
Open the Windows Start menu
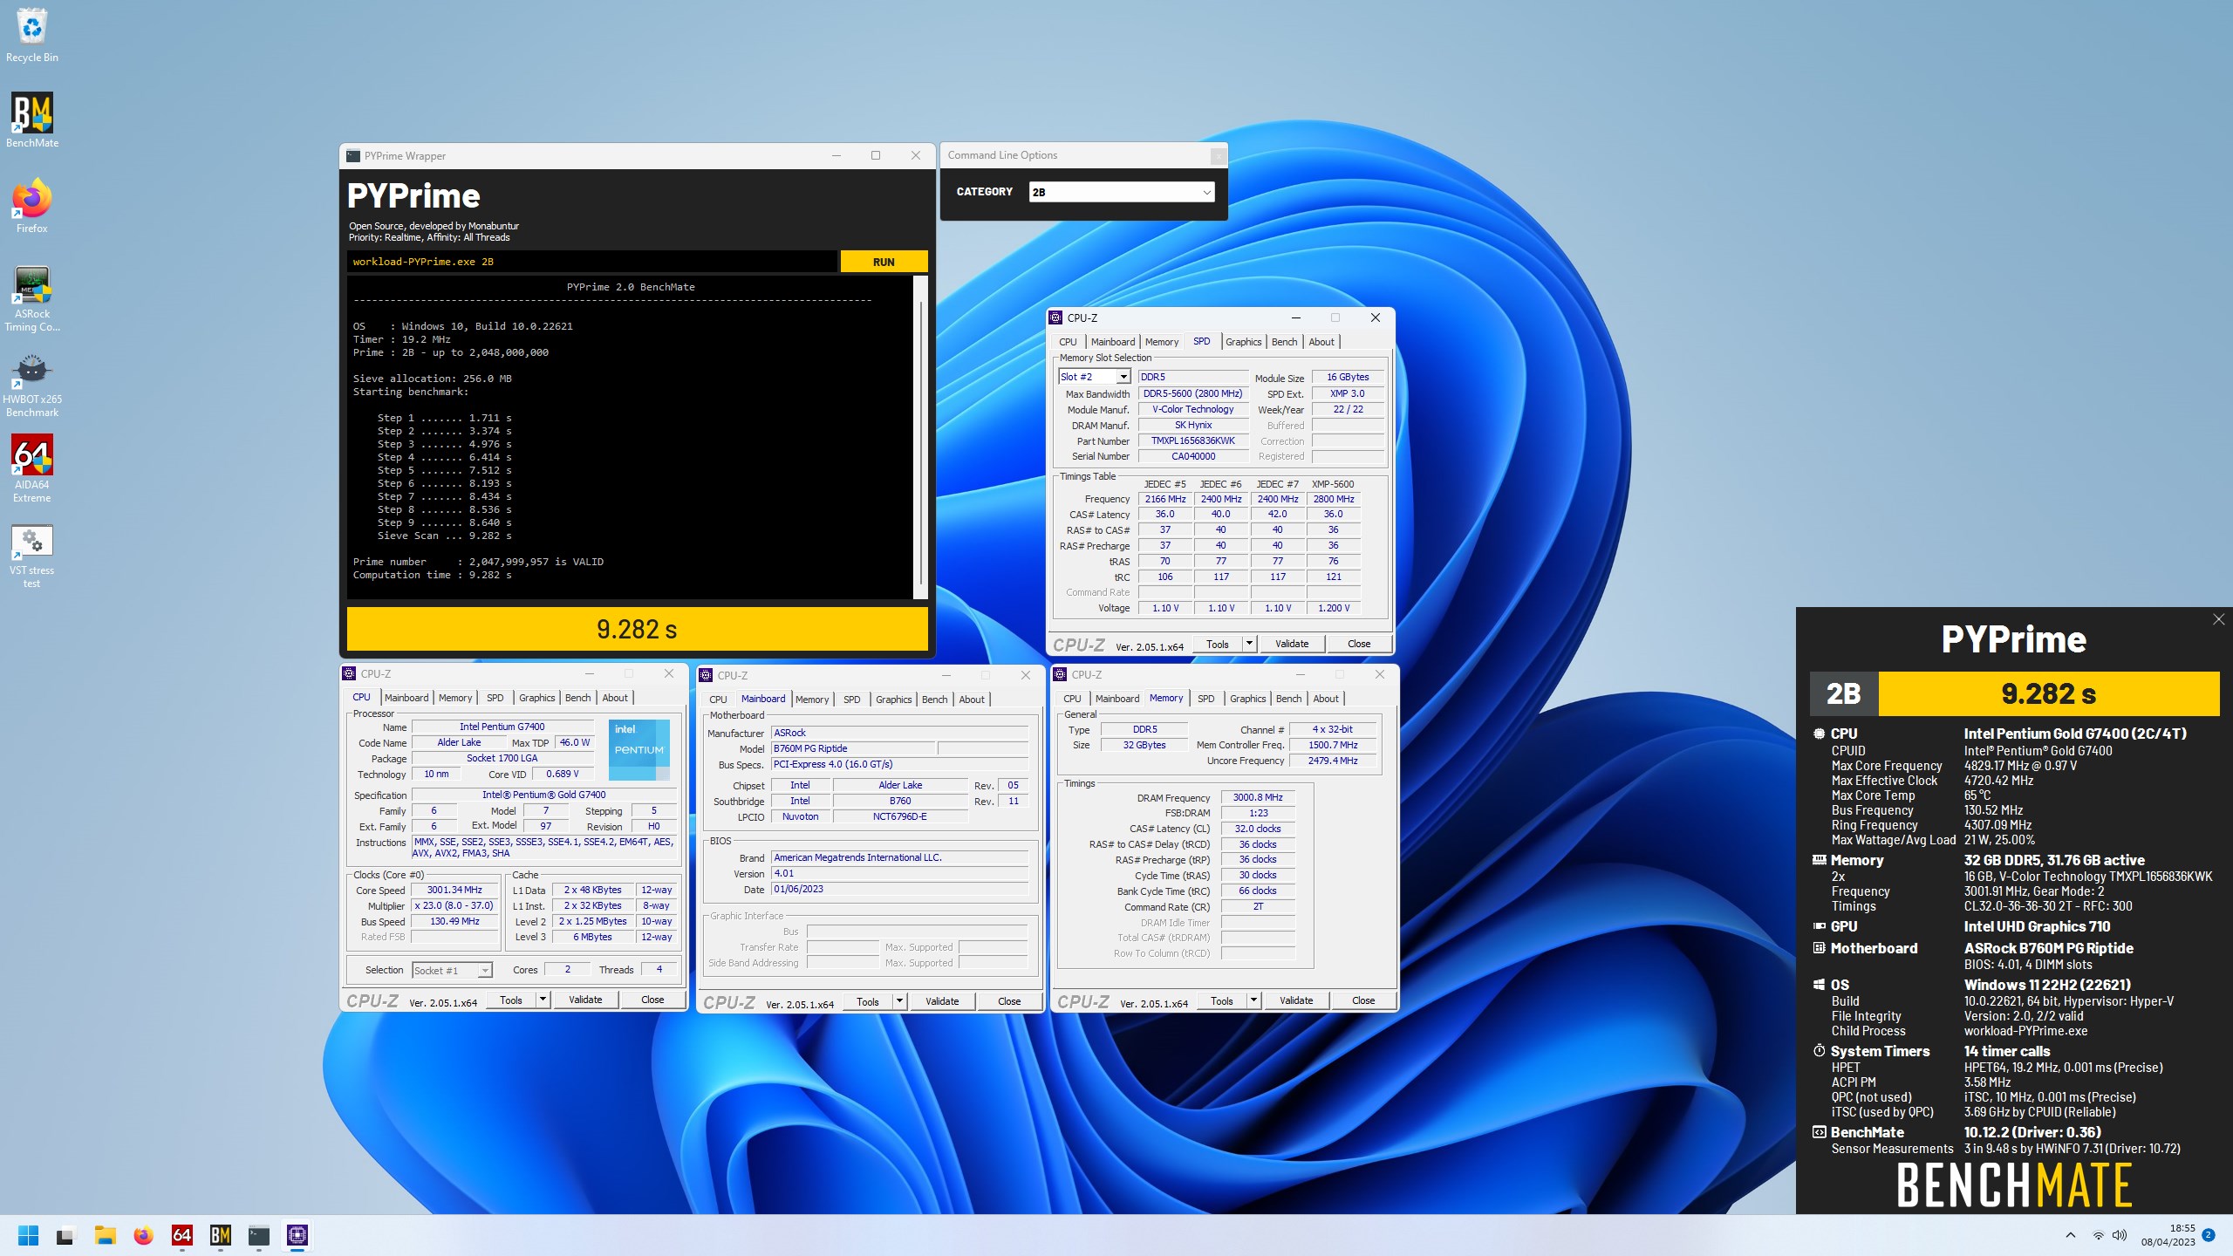pyautogui.click(x=28, y=1235)
